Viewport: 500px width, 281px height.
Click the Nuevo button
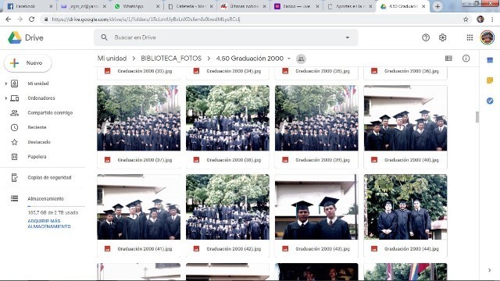coord(28,63)
